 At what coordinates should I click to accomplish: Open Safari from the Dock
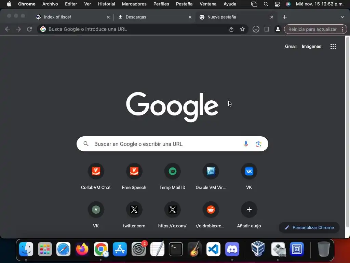click(63, 249)
